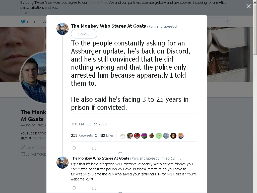Image resolution: width=257 pixels, height=193 pixels.
Task: Click the retweet icon under main tweet
Action: pyautogui.click(x=94, y=148)
